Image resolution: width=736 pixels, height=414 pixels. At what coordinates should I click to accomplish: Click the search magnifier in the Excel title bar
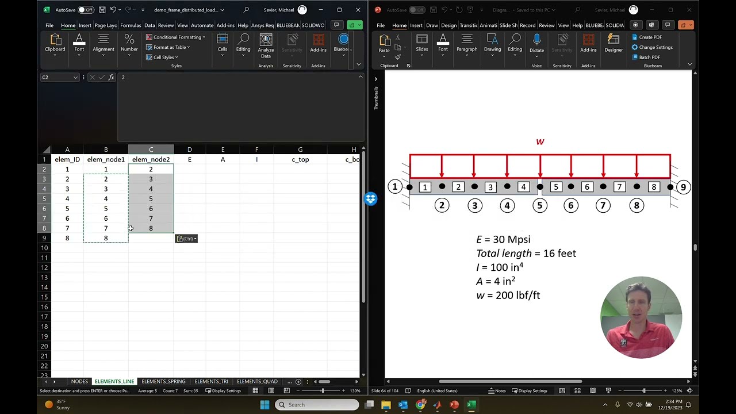[x=246, y=10]
